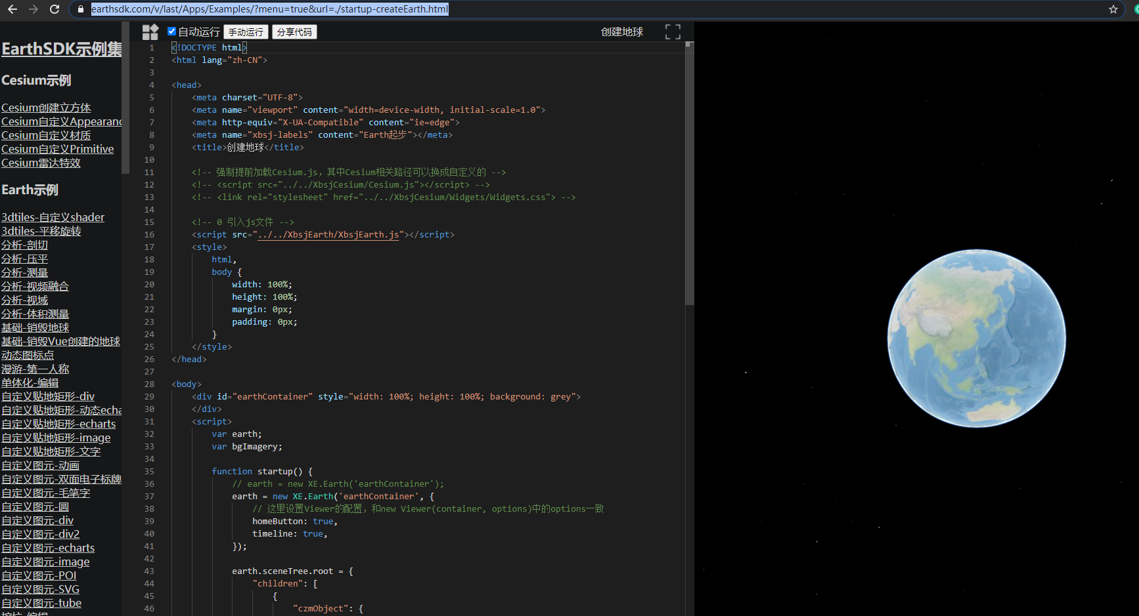Open the Cesium自定义Primitive example

coord(58,149)
